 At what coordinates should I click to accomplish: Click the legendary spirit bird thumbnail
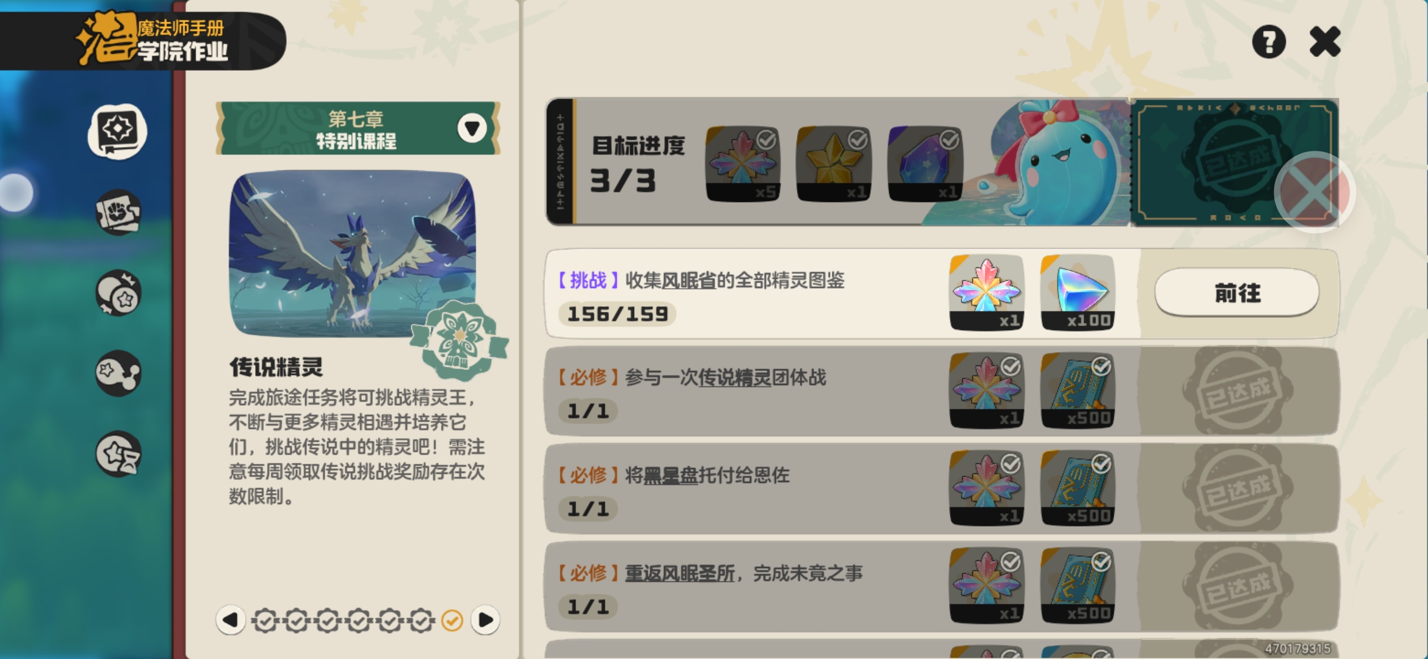352,253
